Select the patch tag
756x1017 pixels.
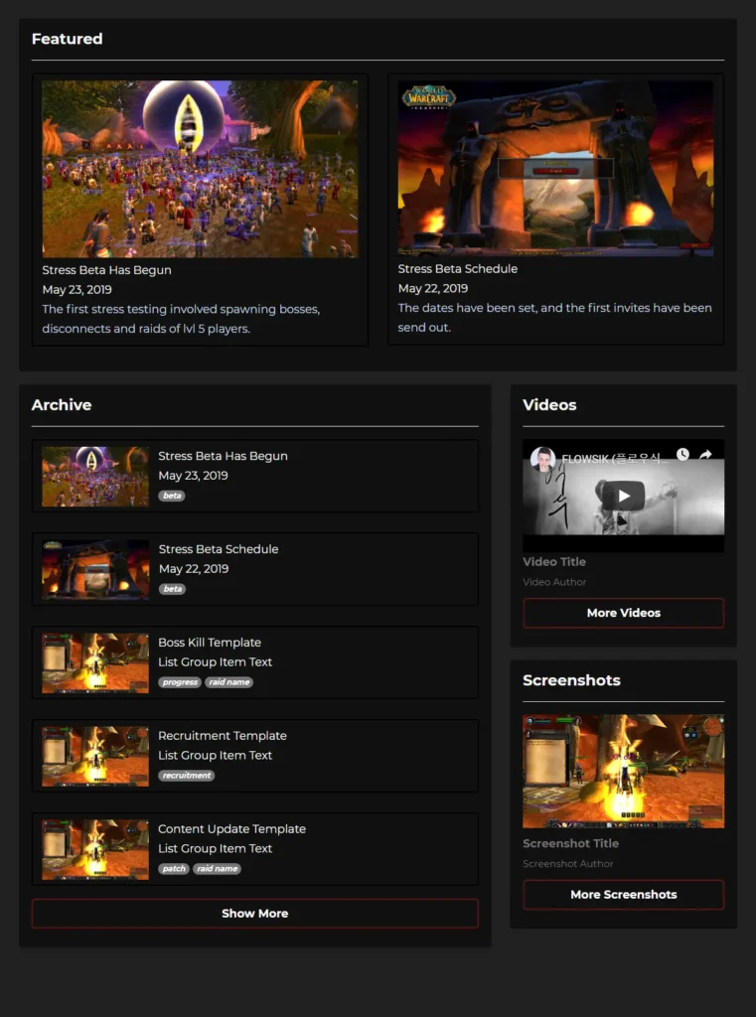(174, 869)
